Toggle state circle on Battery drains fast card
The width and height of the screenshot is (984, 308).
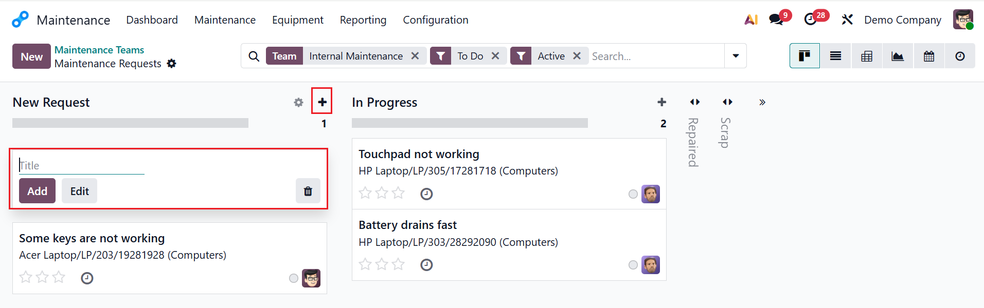pyautogui.click(x=633, y=265)
